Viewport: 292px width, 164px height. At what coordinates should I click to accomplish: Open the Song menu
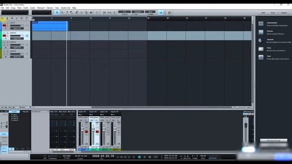[13, 8]
